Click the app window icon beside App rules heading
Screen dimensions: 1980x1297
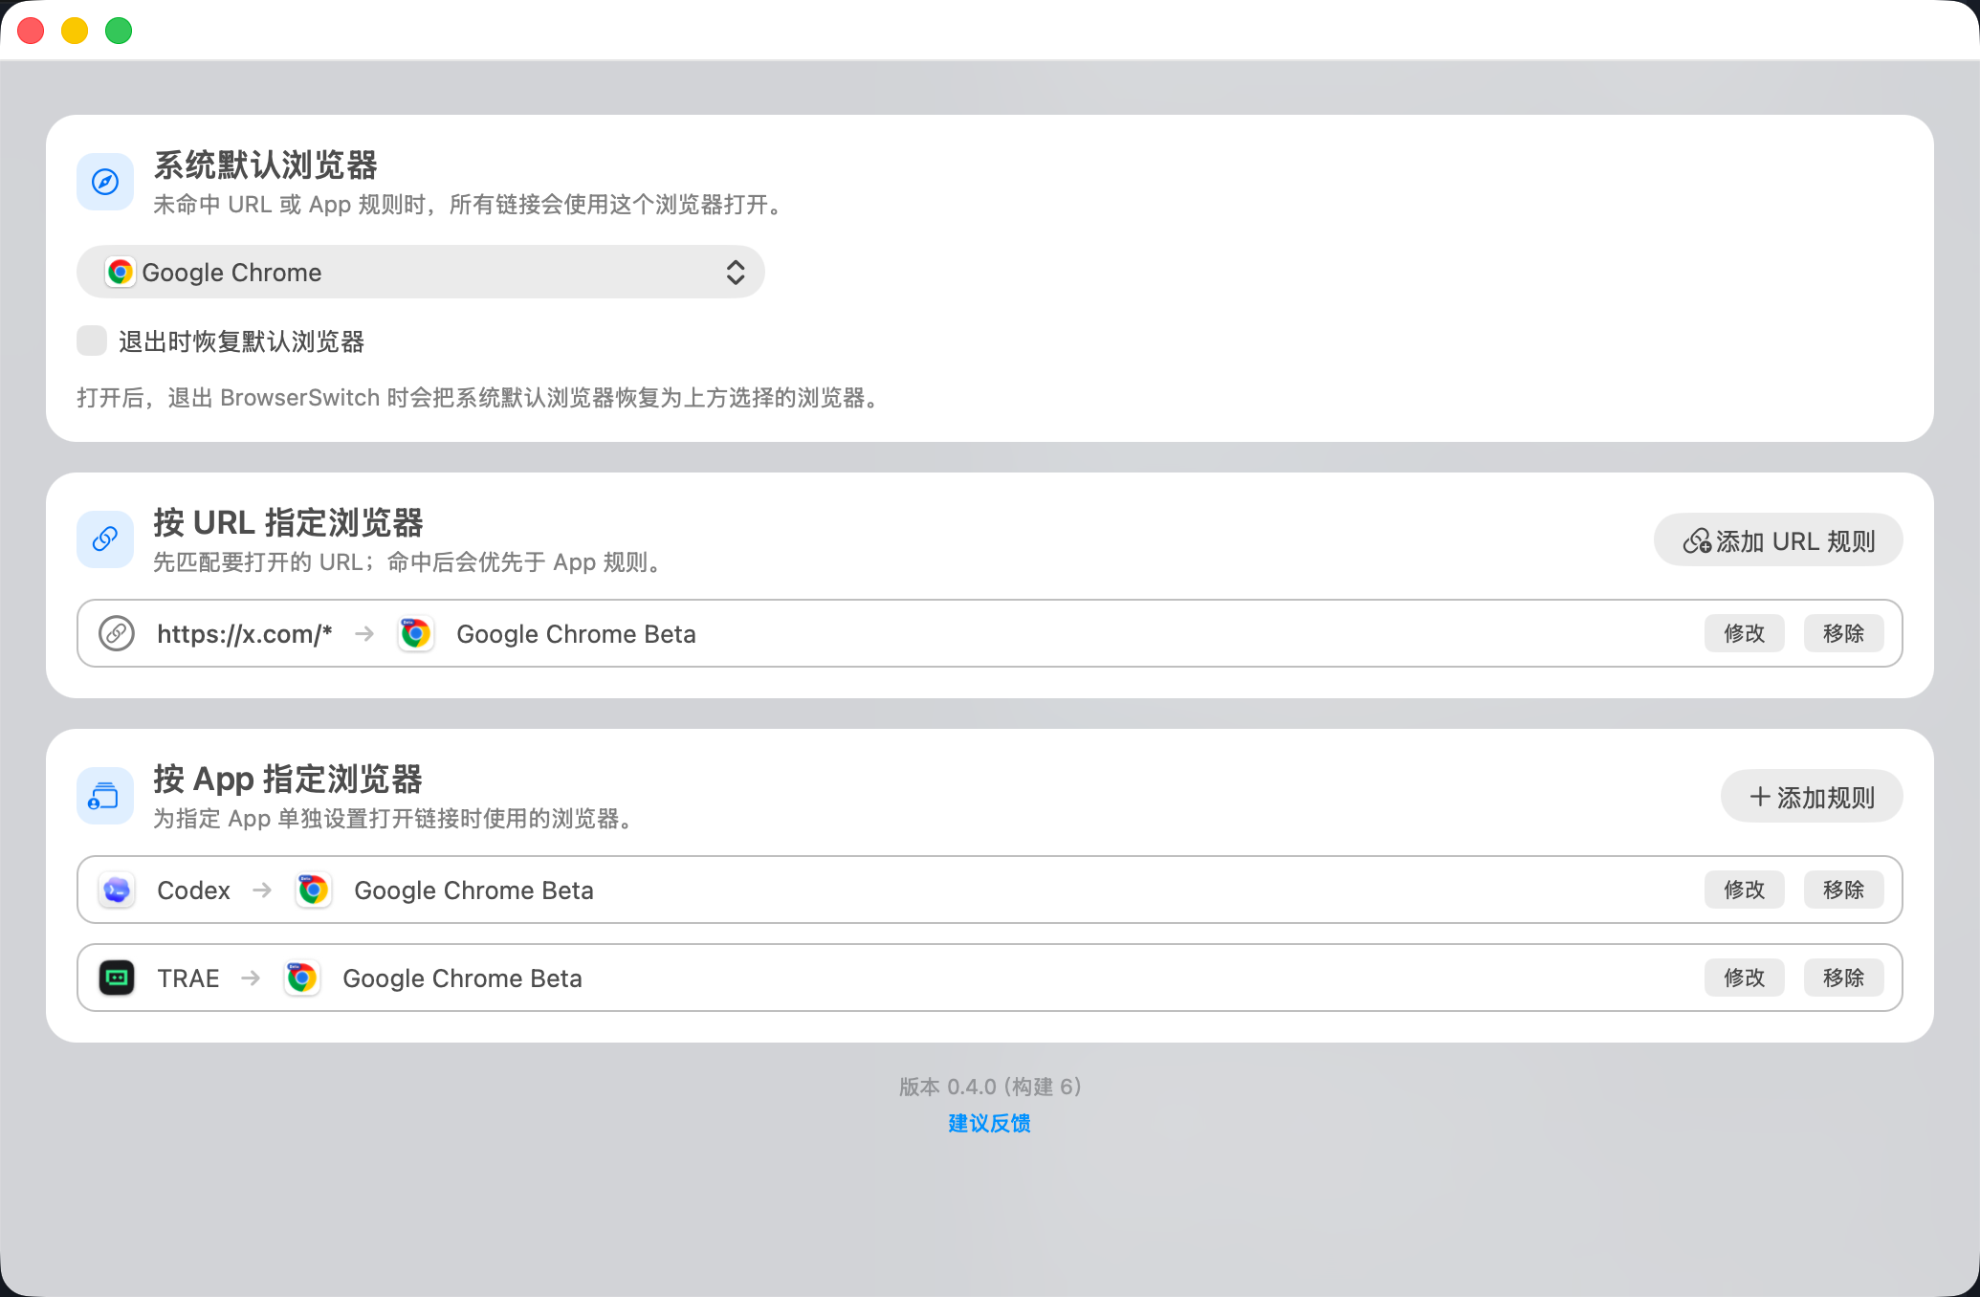point(105,796)
